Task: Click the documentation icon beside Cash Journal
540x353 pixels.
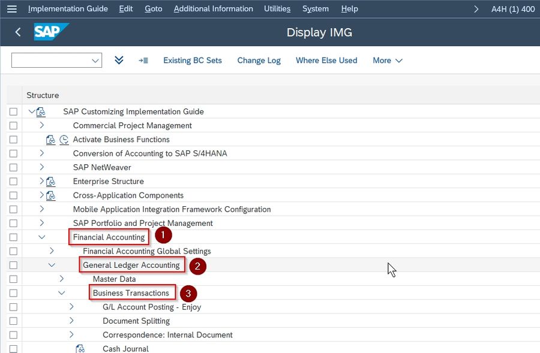Action: coord(80,349)
